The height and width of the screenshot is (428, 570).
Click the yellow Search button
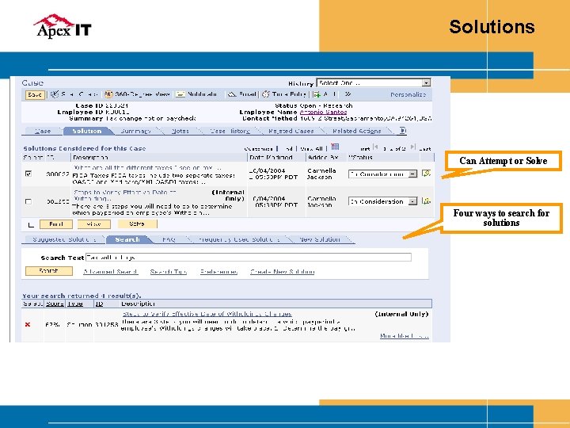(49, 271)
